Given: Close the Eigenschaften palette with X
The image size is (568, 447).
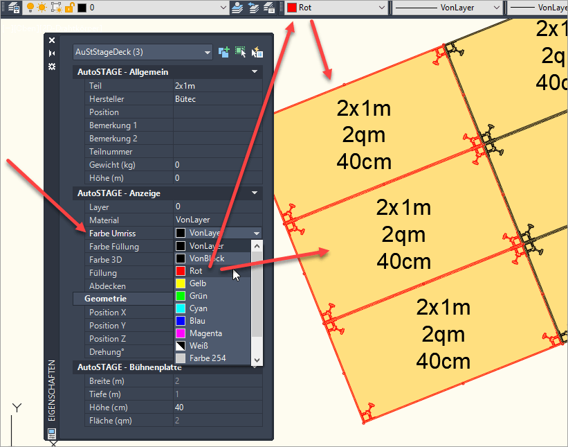Looking at the screenshot, I should click(x=52, y=40).
